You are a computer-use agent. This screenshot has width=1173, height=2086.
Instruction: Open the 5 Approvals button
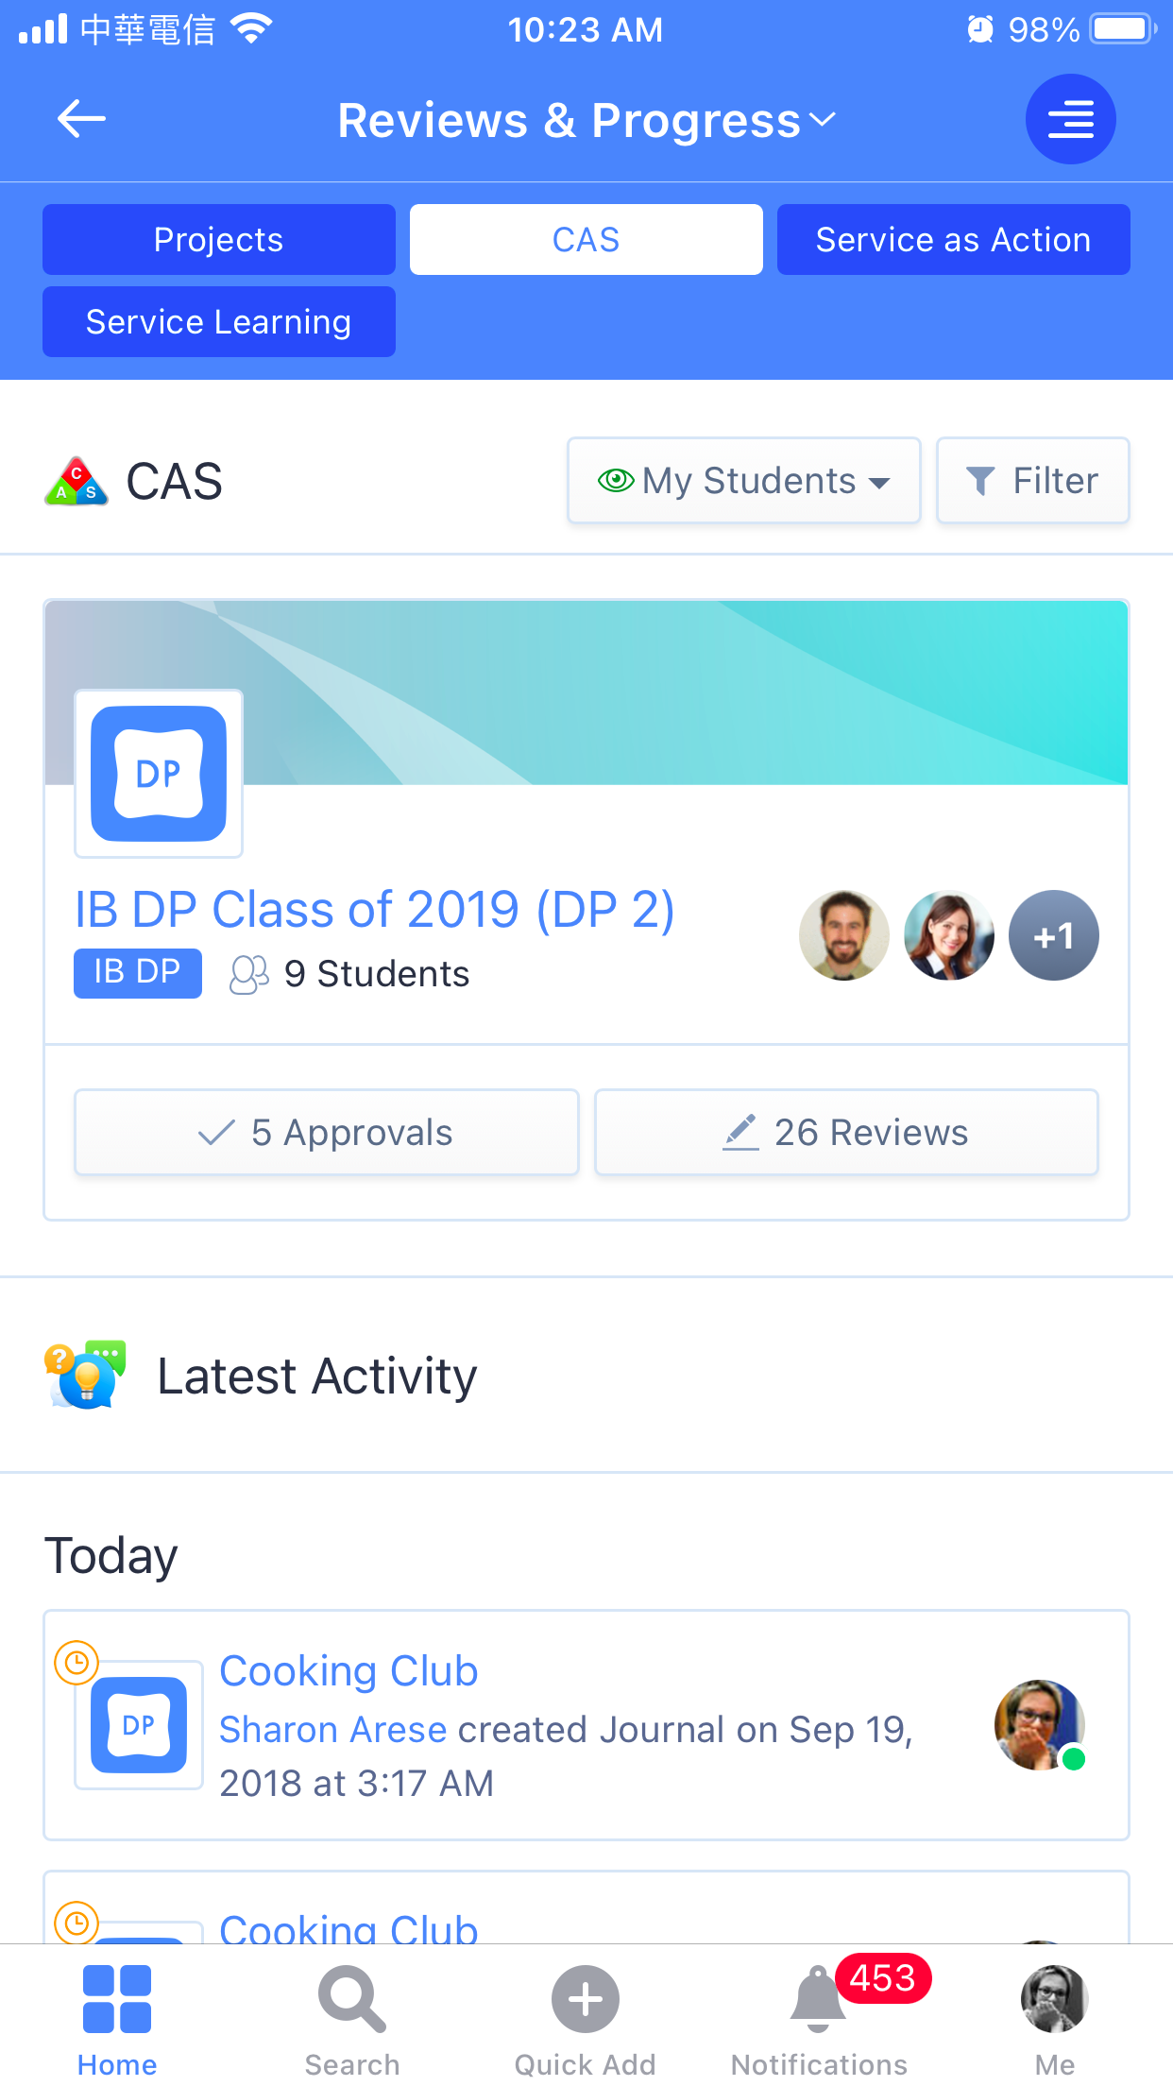[x=326, y=1132]
